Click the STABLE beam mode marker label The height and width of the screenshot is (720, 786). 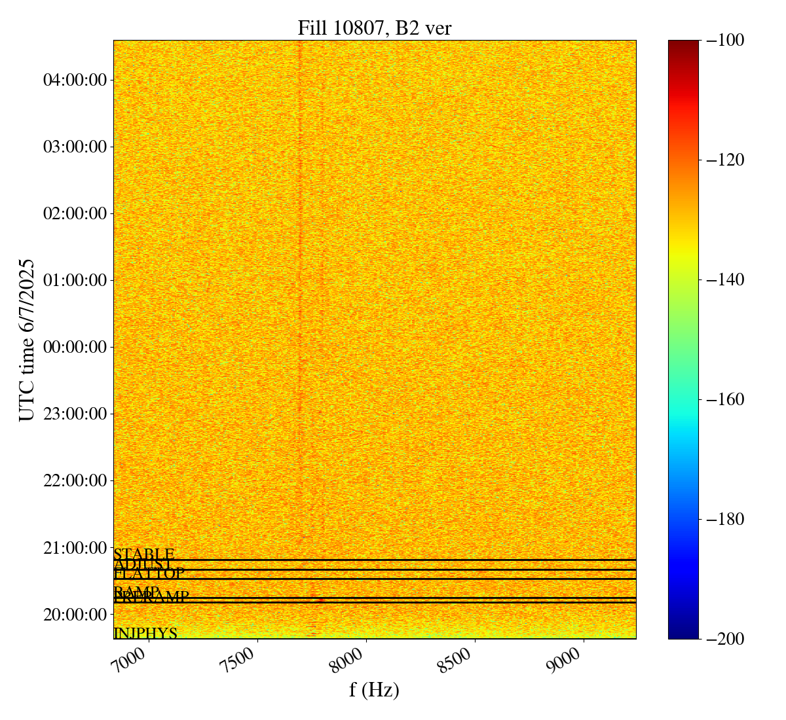click(x=143, y=554)
